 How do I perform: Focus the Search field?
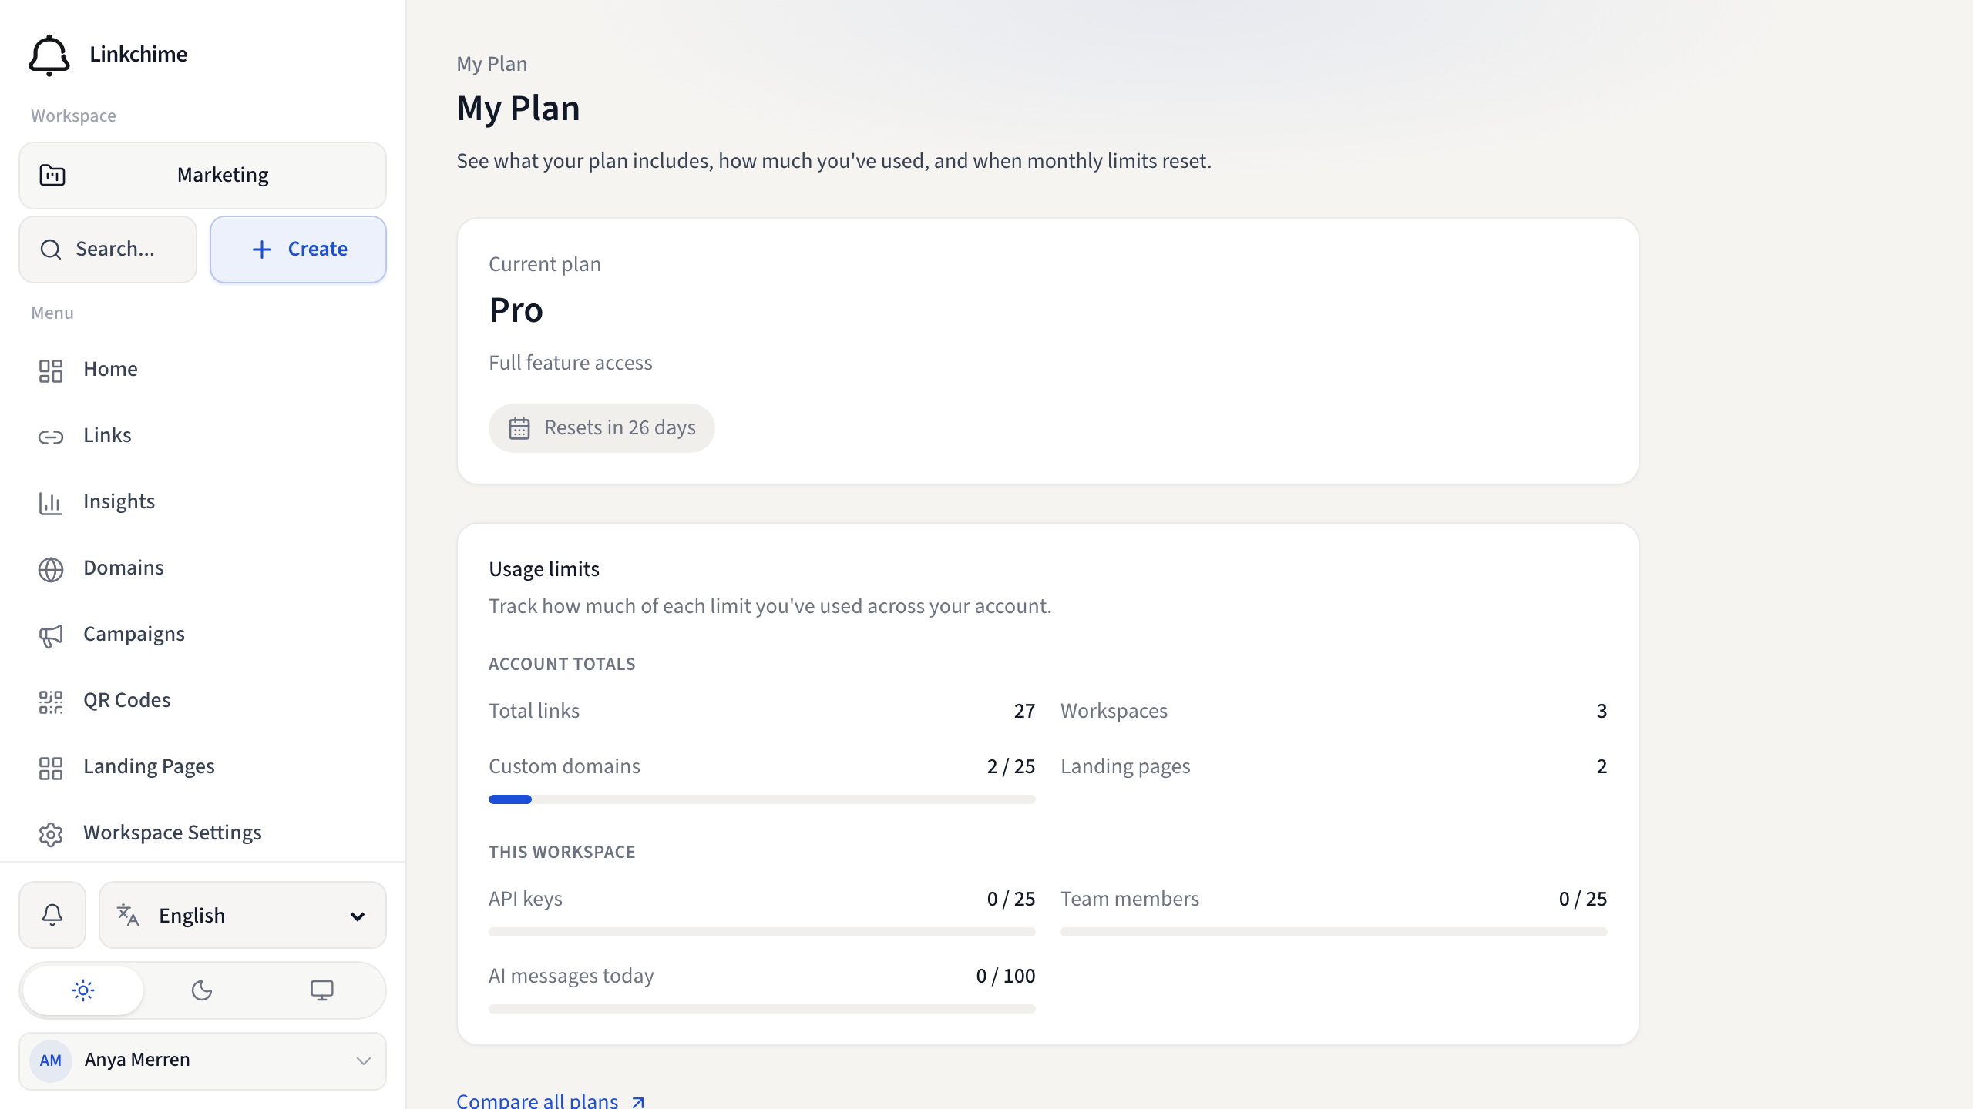tap(108, 250)
